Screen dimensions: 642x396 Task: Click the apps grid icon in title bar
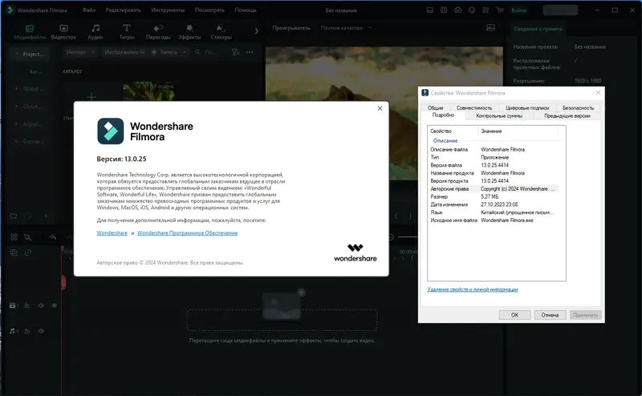point(486,10)
